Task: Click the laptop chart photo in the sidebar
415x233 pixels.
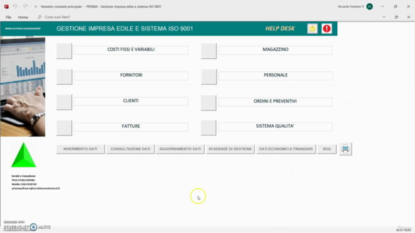Action: (23, 87)
